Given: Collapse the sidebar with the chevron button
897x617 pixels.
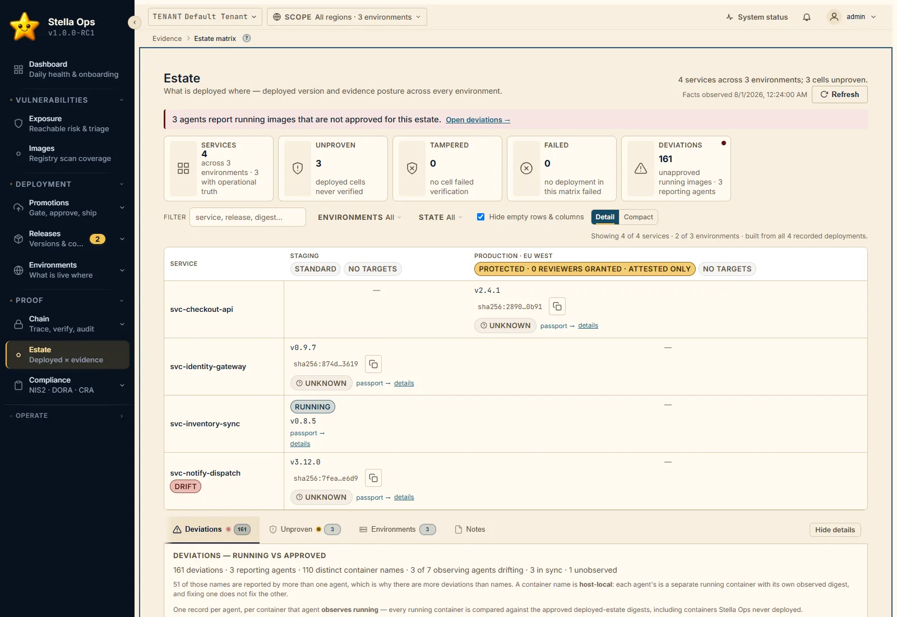Looking at the screenshot, I should (134, 22).
